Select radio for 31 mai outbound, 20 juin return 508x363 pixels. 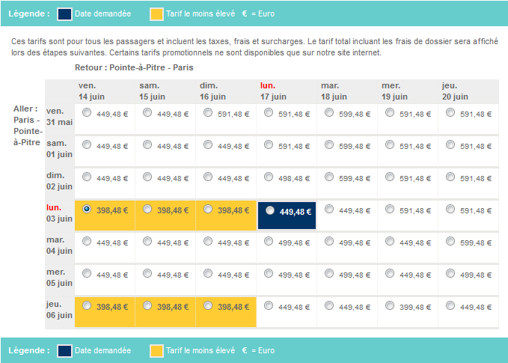450,112
